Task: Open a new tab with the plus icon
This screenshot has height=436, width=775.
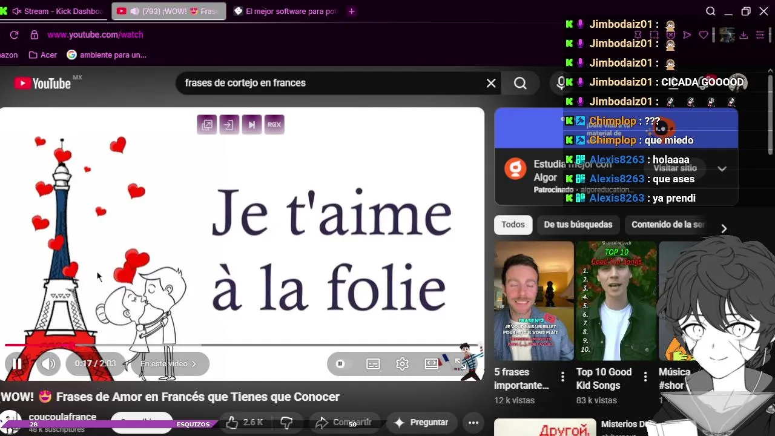Action: coord(351,12)
